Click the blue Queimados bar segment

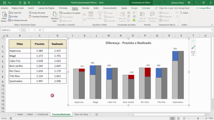(x=175, y=56)
